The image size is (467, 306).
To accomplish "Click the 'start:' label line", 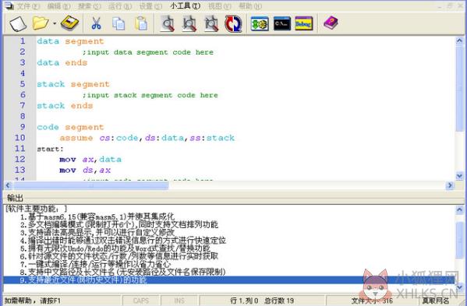I will point(50,149).
